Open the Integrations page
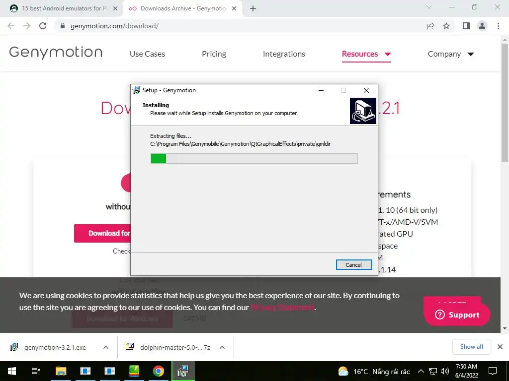 (284, 54)
